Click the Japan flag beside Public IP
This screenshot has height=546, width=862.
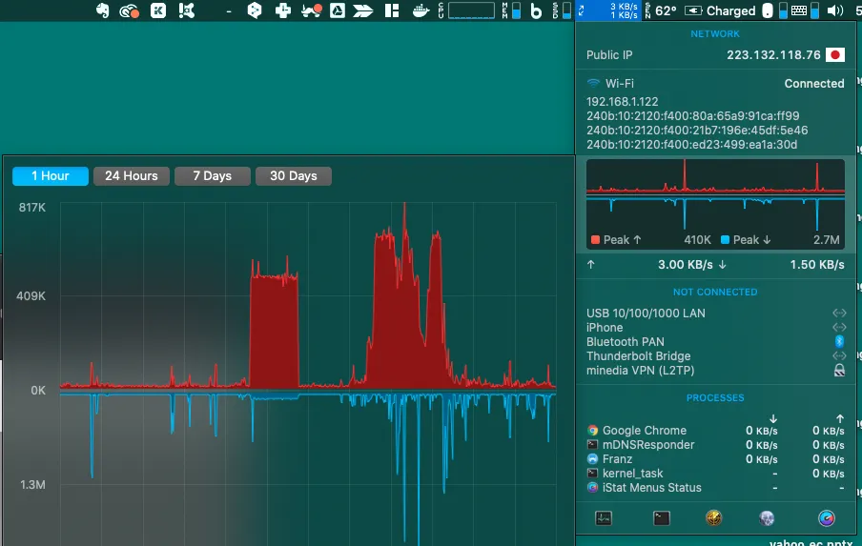coord(835,55)
